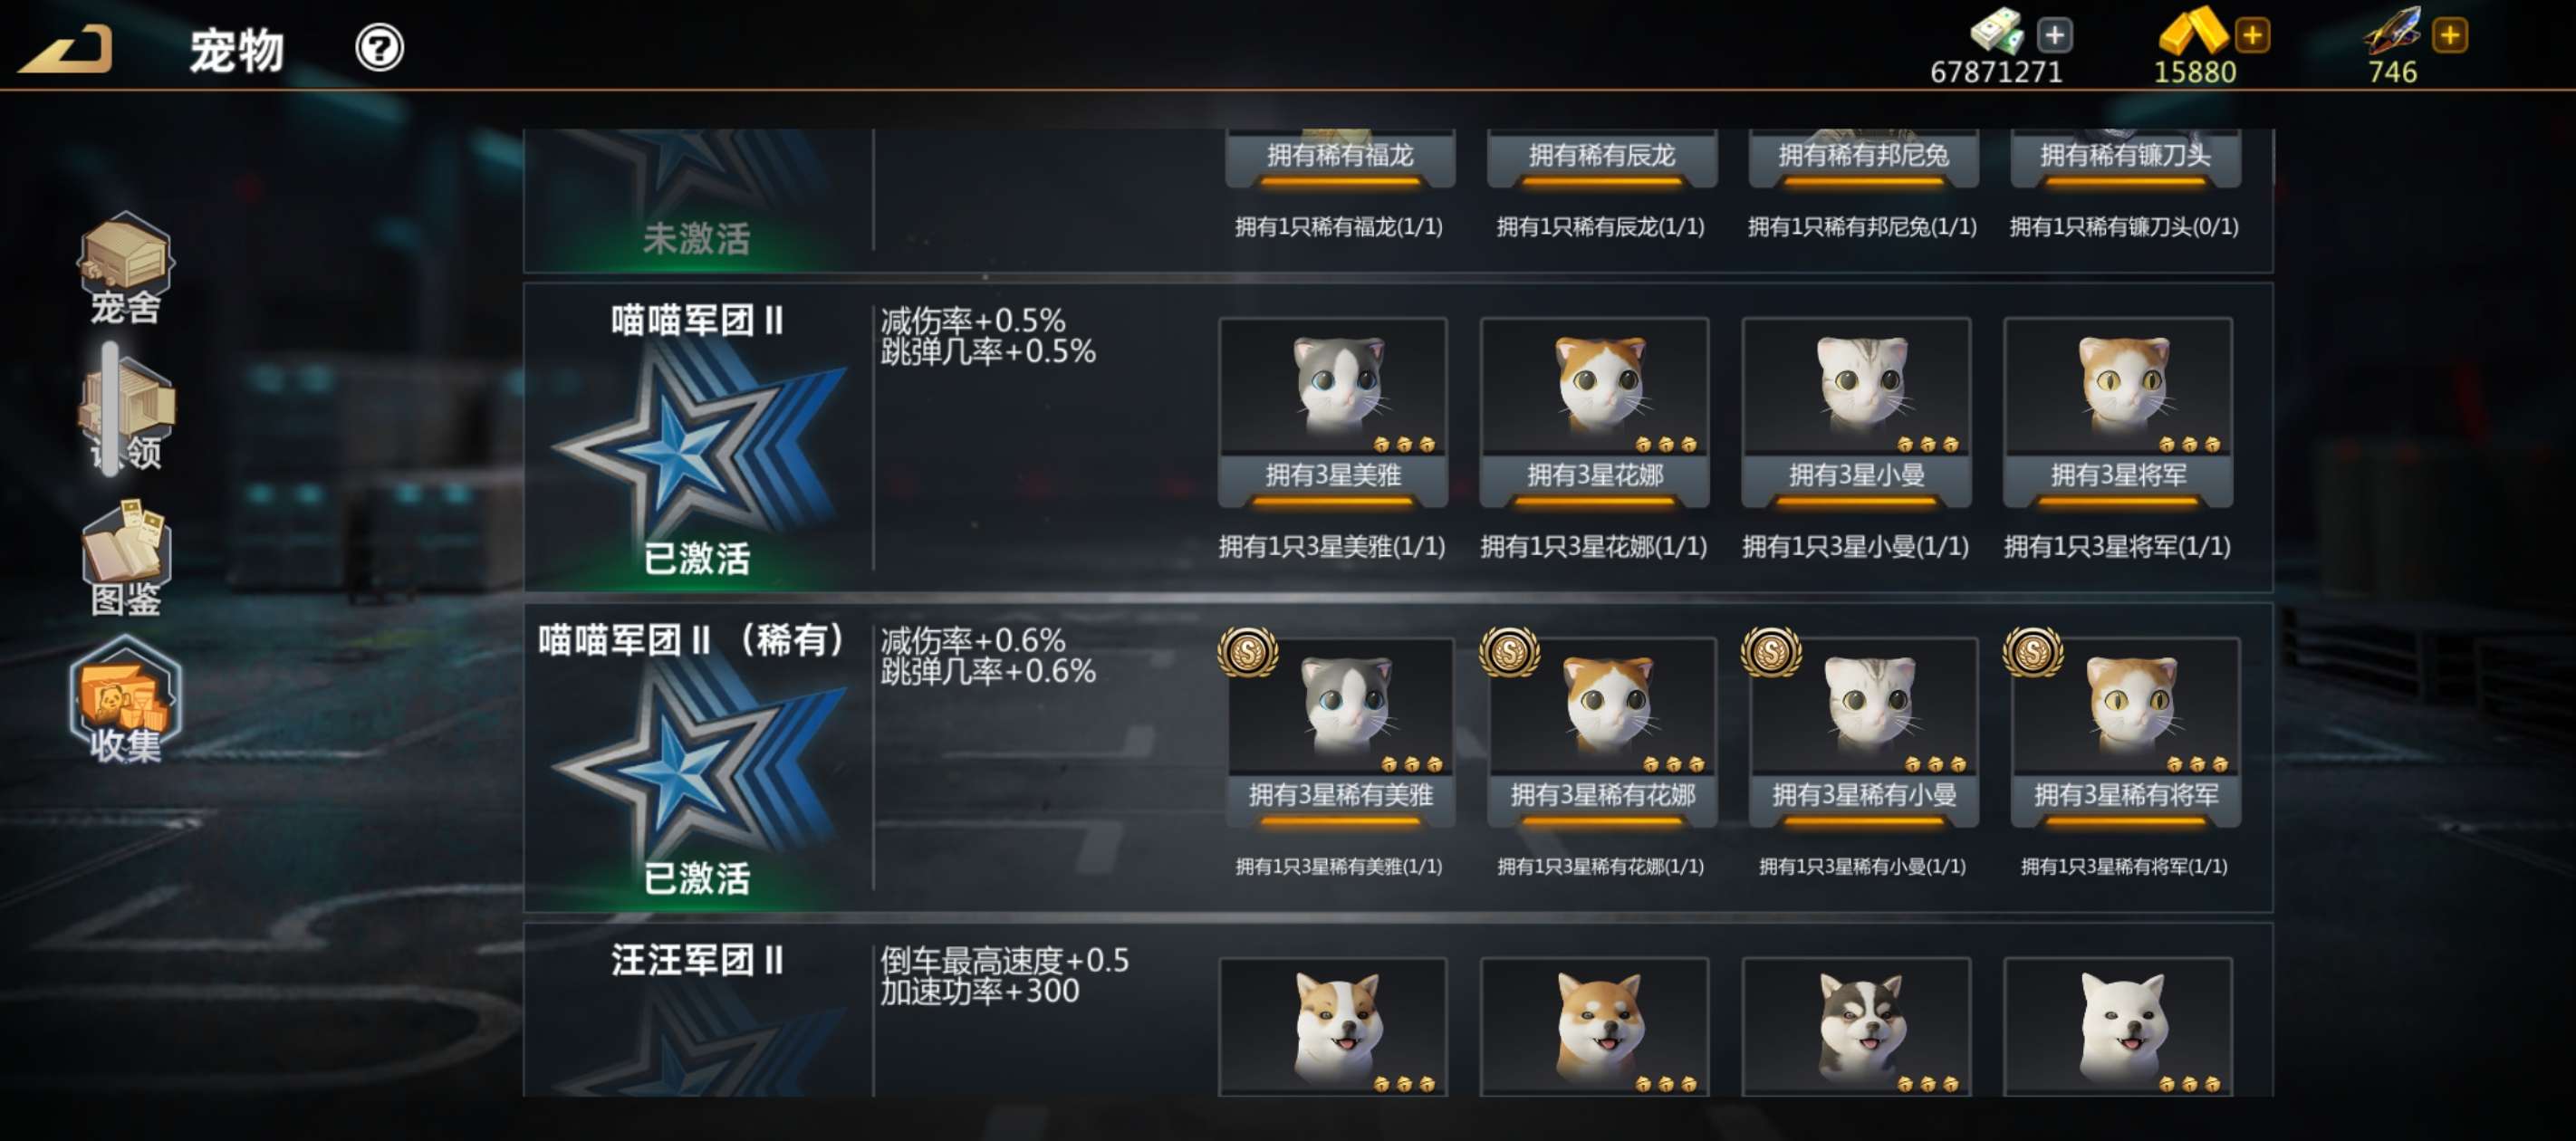This screenshot has height=1141, width=2576.
Task: Click the back arrow icon
Action: pyautogui.click(x=66, y=48)
